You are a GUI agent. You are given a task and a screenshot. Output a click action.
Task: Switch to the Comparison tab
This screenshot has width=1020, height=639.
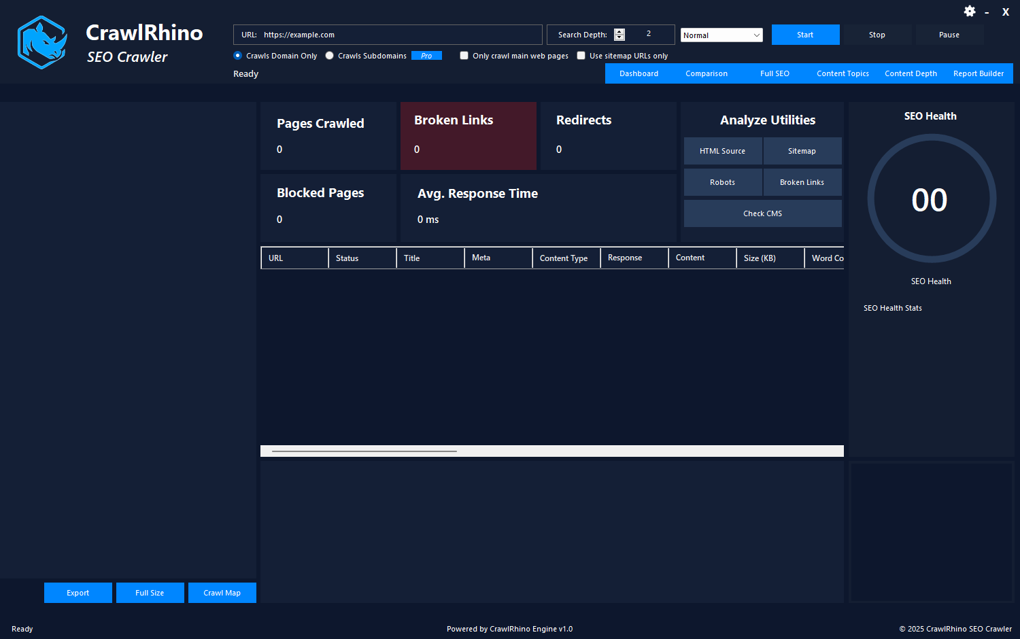pos(707,73)
